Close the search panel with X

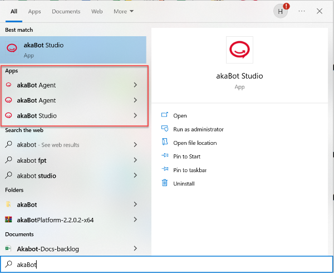[x=320, y=11]
